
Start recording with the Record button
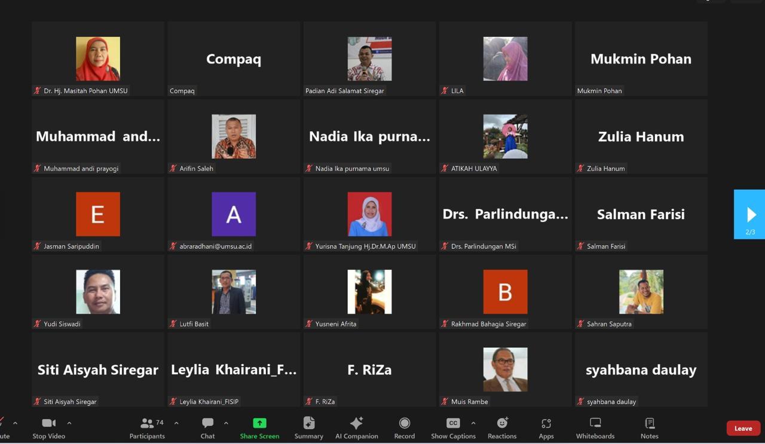point(404,427)
